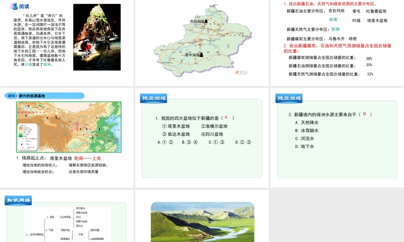Open the knowledge network mind map diagram

click(67, 224)
